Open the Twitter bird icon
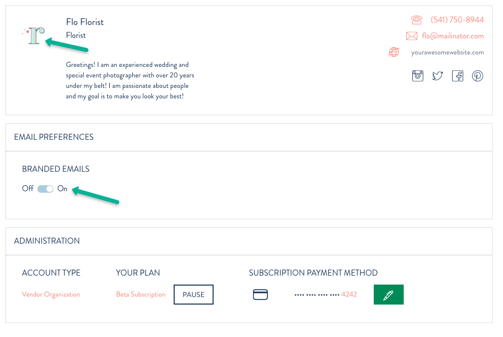Image resolution: width=503 pixels, height=337 pixels. (x=438, y=76)
